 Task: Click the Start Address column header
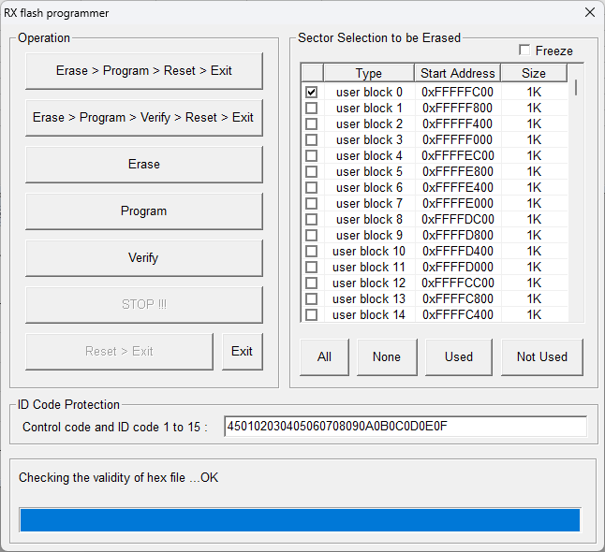point(457,73)
